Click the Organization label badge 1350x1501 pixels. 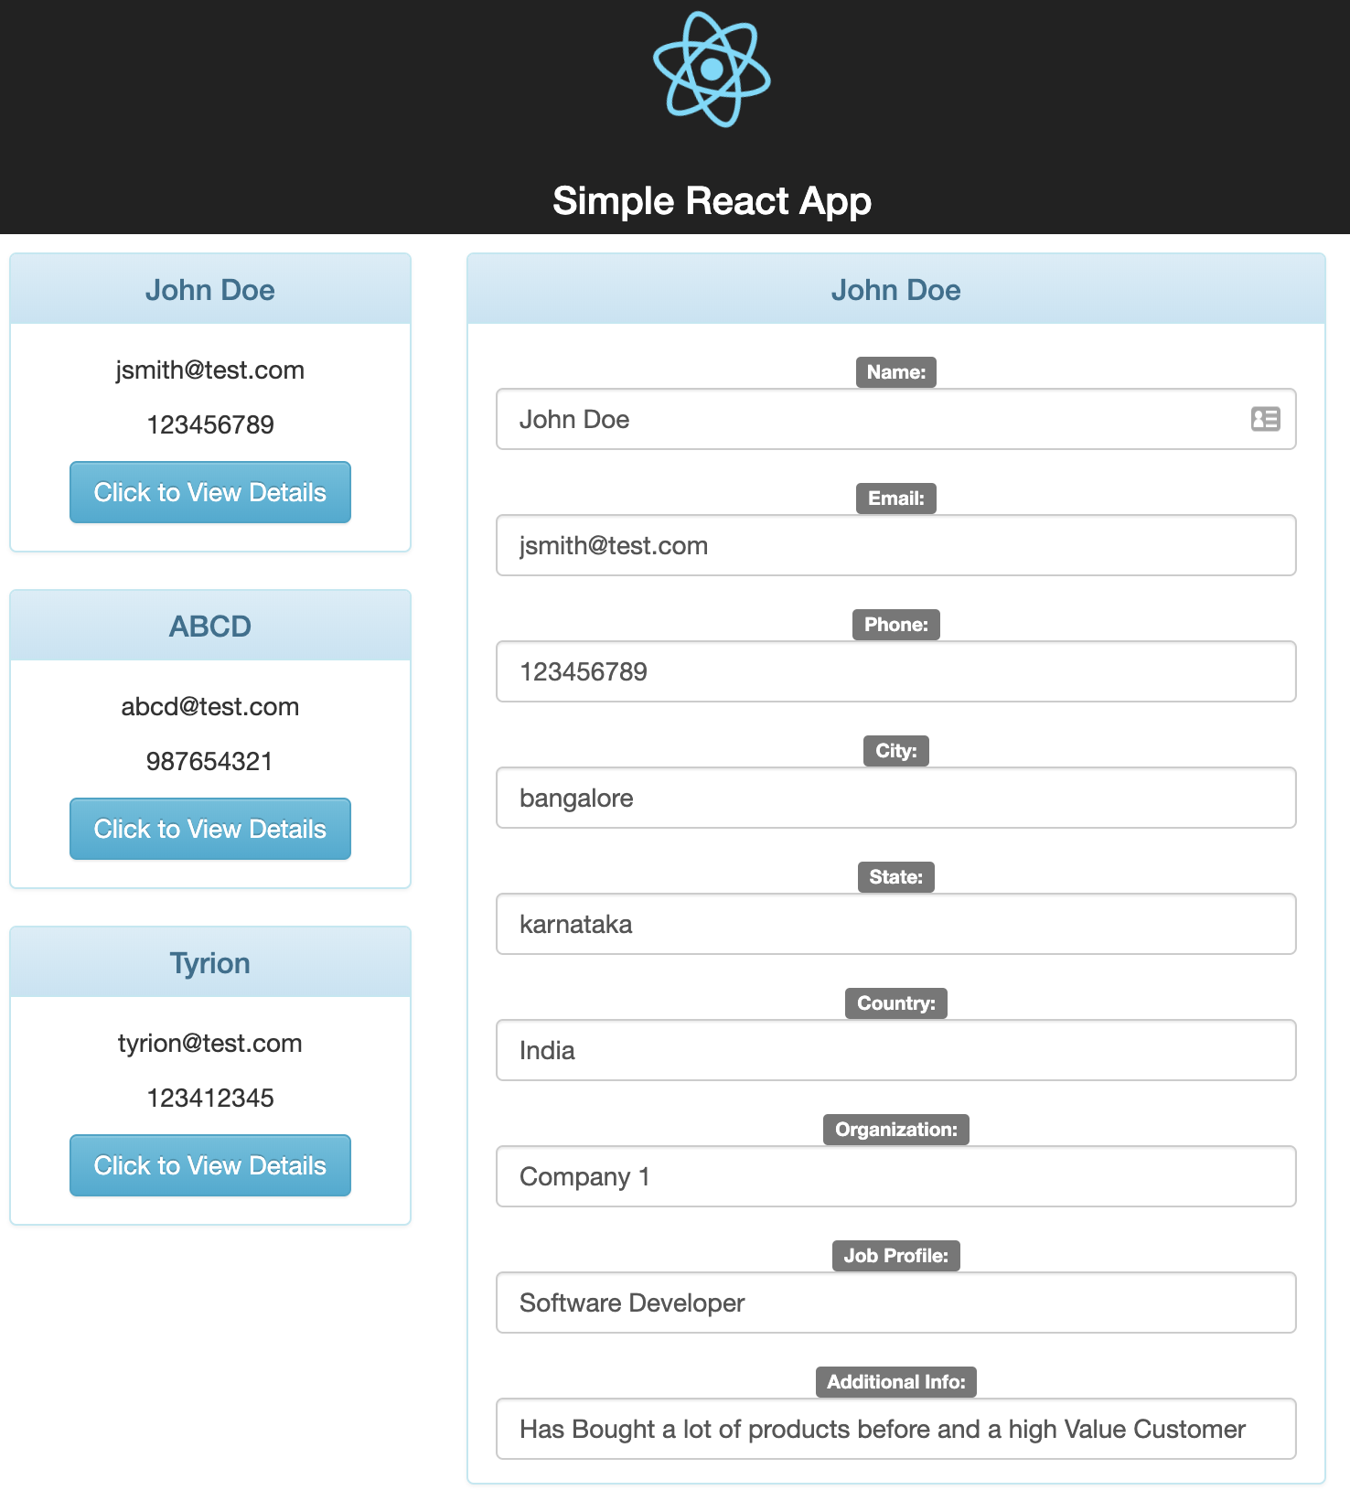coord(896,1130)
